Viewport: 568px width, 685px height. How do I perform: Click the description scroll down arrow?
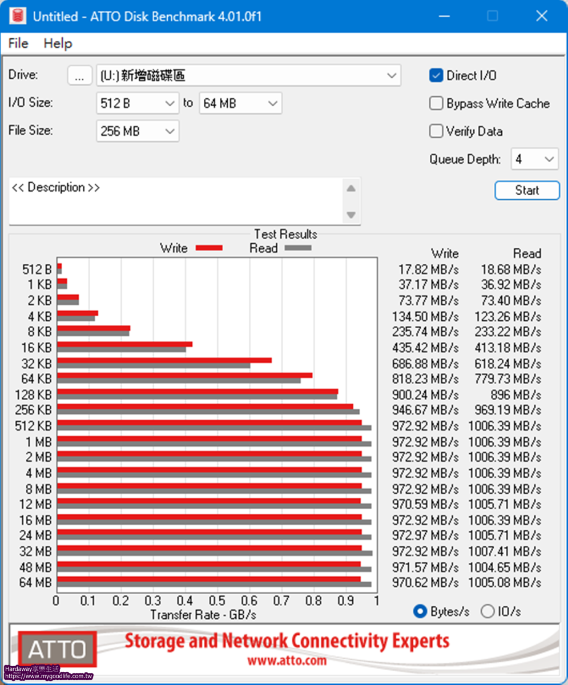(351, 215)
